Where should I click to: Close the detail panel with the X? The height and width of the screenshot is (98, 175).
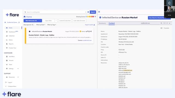tap(99, 12)
